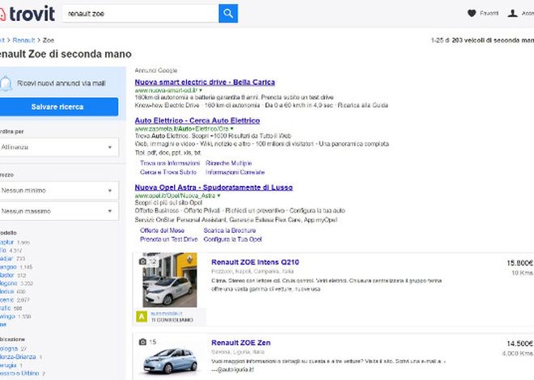Filter location Monza-Brianza
This screenshot has height=380, width=534.
[x=18, y=357]
